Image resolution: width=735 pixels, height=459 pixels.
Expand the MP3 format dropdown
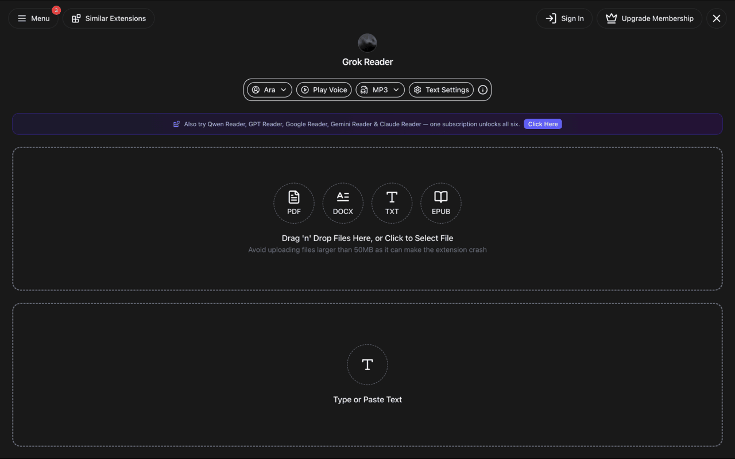coord(380,90)
